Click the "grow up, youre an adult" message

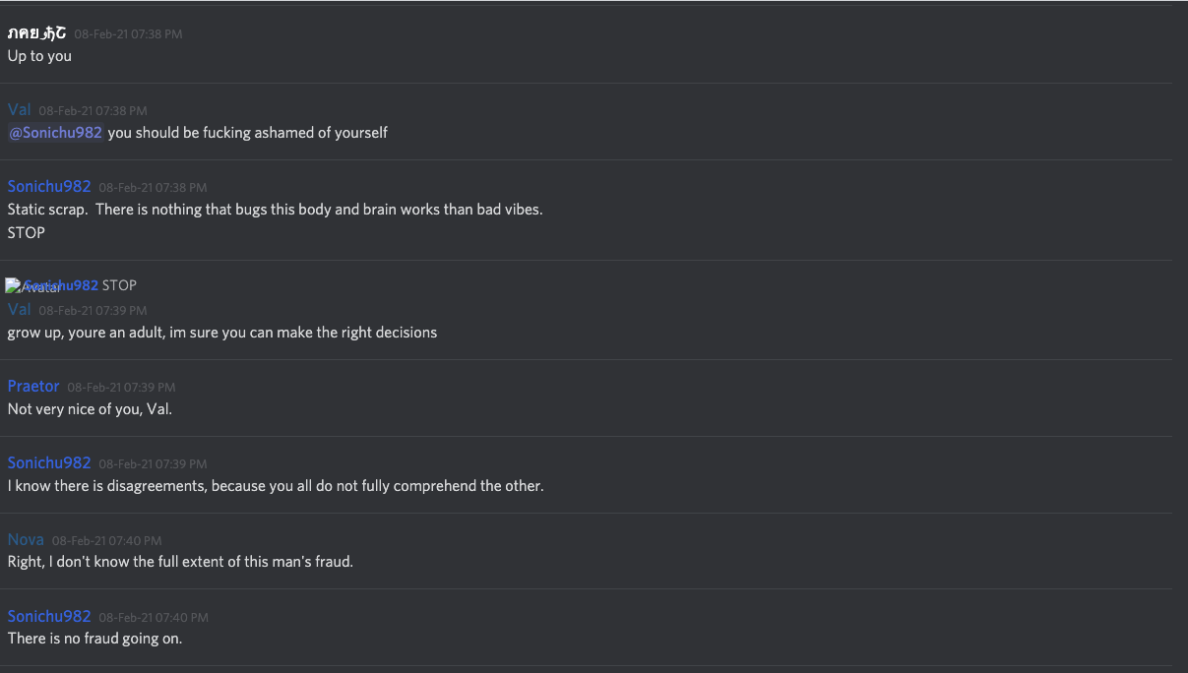[221, 333]
